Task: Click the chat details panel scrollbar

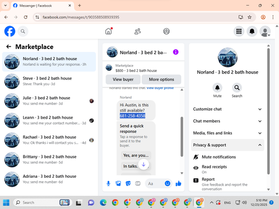Action: [268, 111]
